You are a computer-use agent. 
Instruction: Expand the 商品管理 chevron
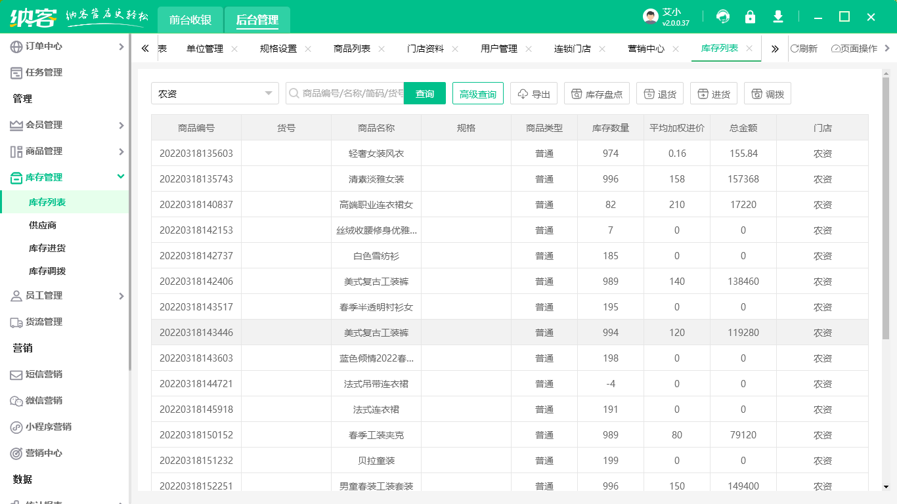point(121,152)
